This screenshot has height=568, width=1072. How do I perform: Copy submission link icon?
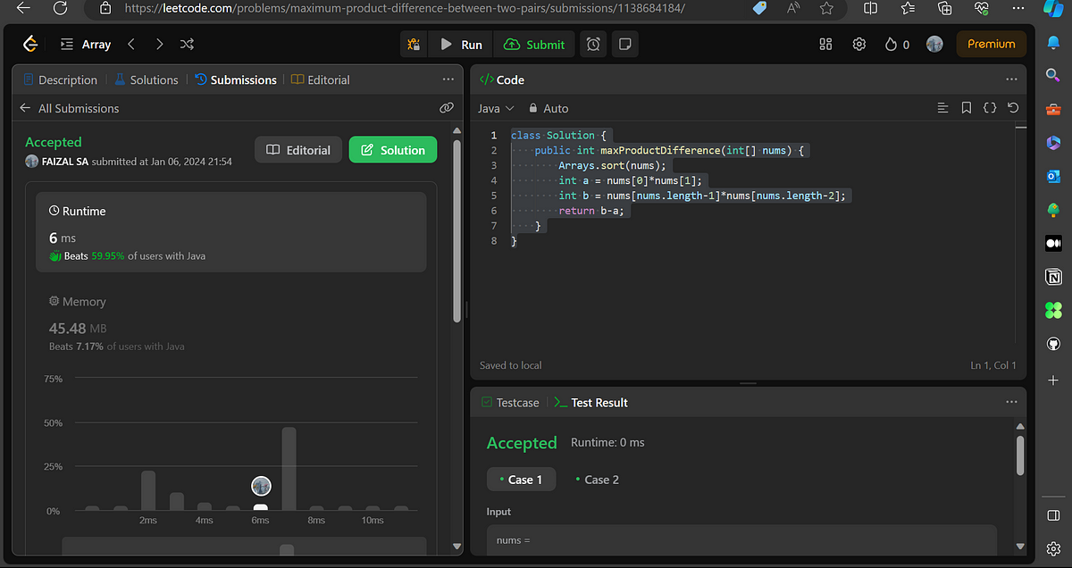pyautogui.click(x=447, y=108)
